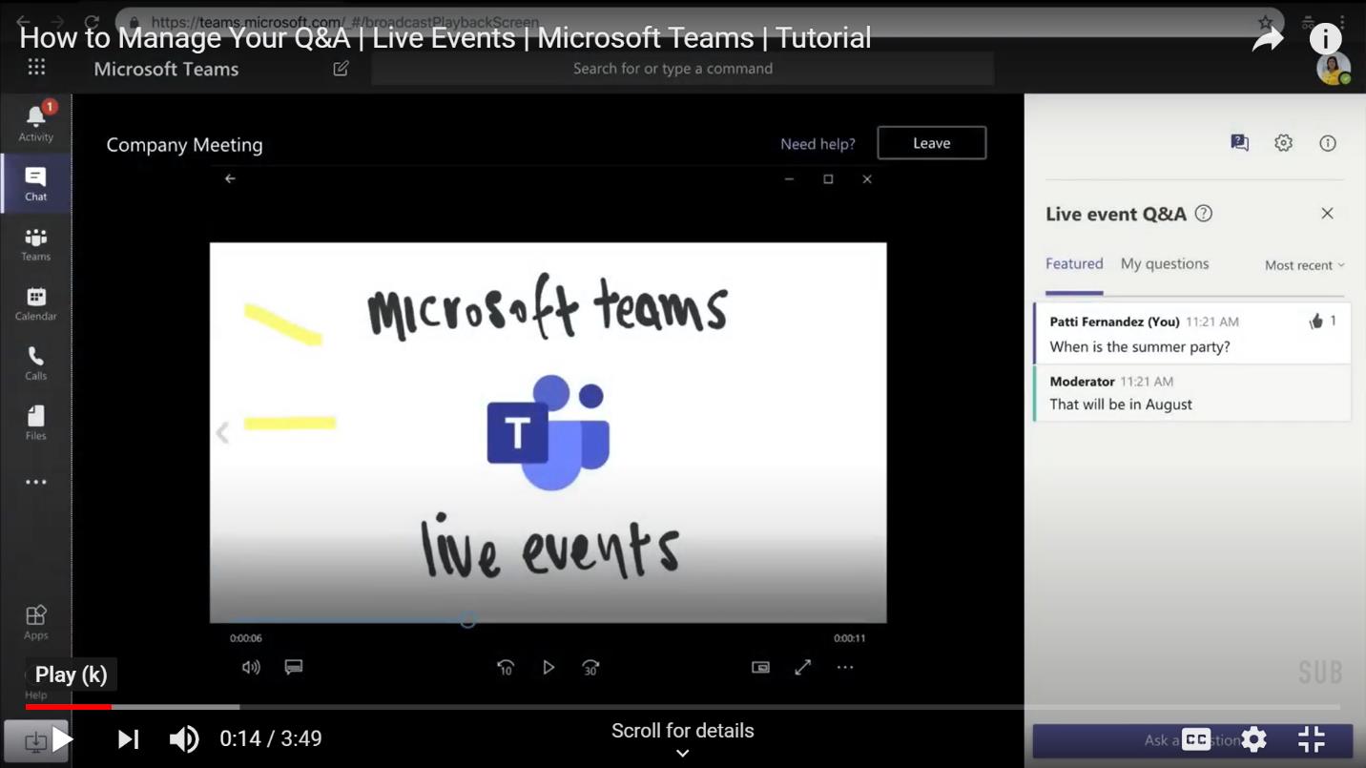
Task: Click the Teams search command box
Action: 682,69
